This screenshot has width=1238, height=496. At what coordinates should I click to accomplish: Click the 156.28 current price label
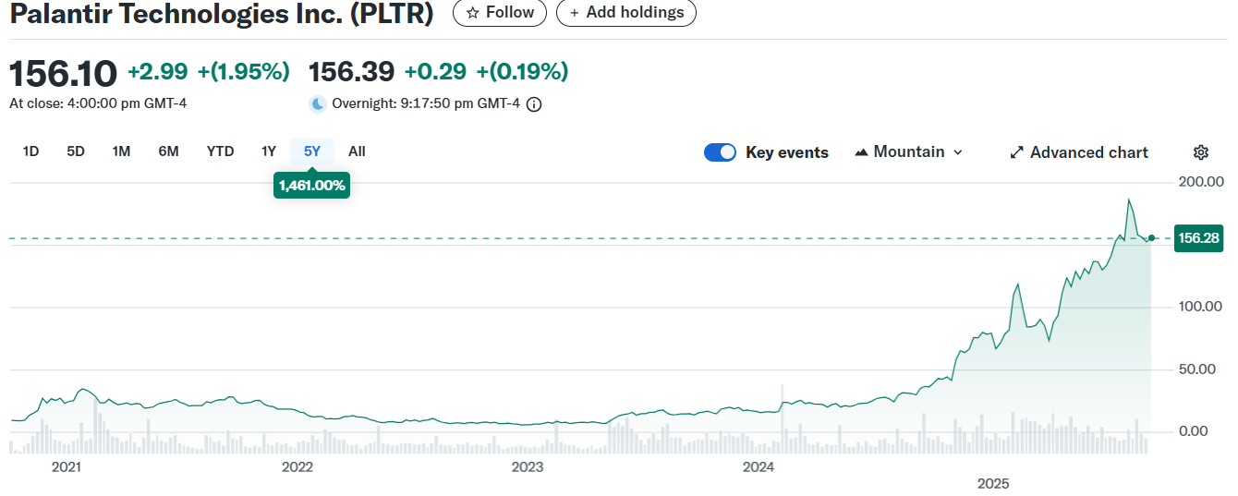click(1197, 238)
